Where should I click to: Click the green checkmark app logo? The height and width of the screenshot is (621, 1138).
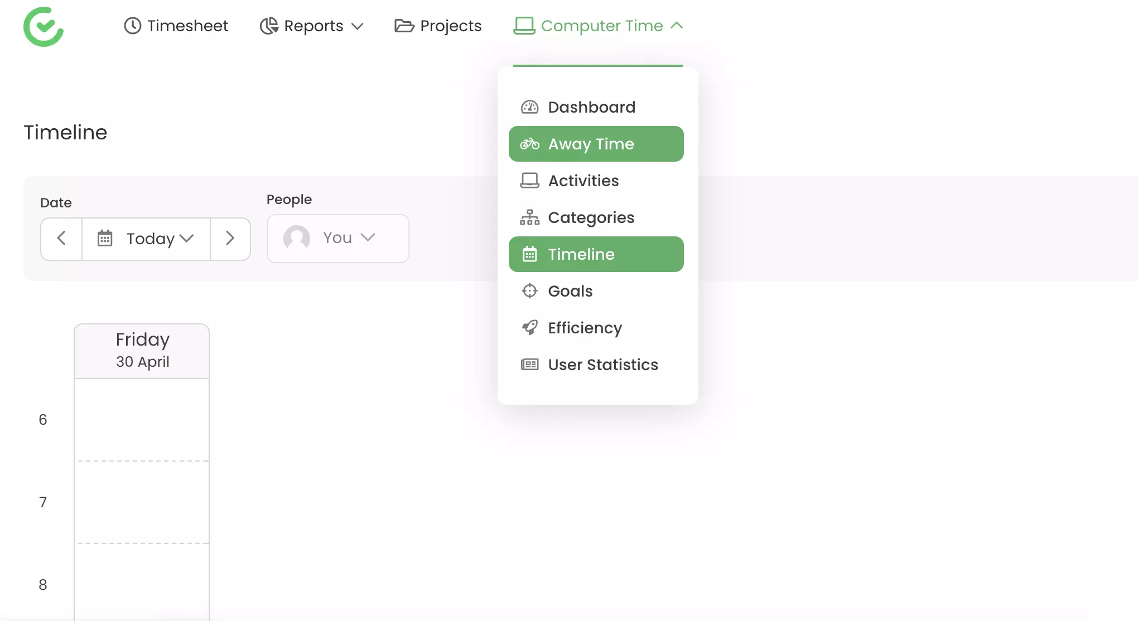coord(44,26)
